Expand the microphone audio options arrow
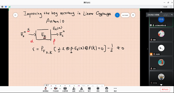Viewport: 174px width, 93px height. 51,88
